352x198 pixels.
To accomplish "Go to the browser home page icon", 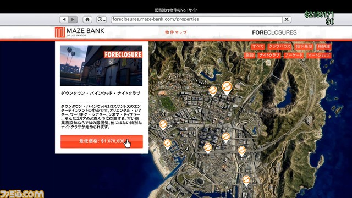I will [87, 19].
